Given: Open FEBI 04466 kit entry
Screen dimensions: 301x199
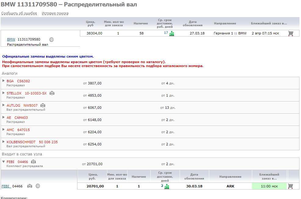Looking at the screenshot, I should point(17,162).
